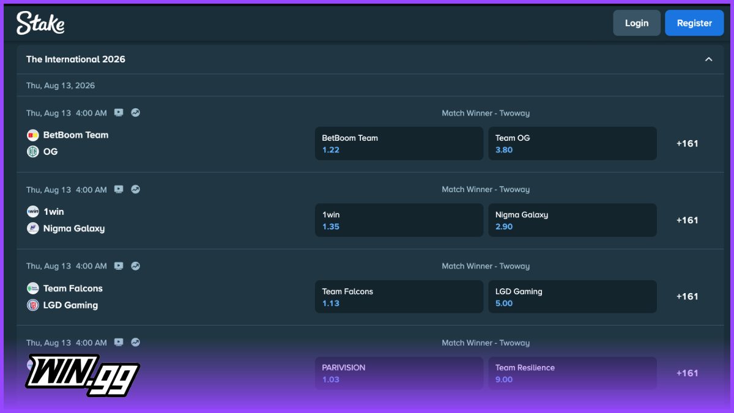Click OG team logo icon
Image resolution: width=734 pixels, height=413 pixels.
[33, 152]
